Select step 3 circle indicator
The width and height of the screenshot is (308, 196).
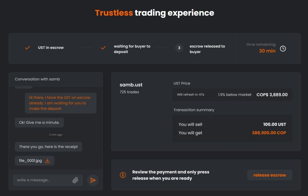click(179, 48)
